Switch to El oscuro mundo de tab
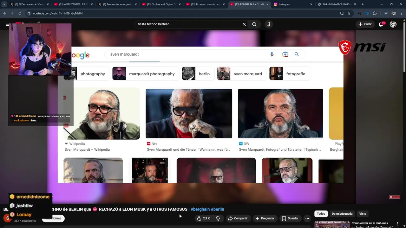The image size is (406, 228). [x=205, y=4]
